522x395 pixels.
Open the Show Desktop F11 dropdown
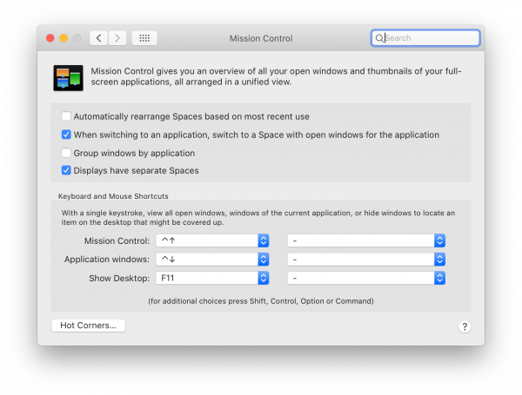pos(212,278)
